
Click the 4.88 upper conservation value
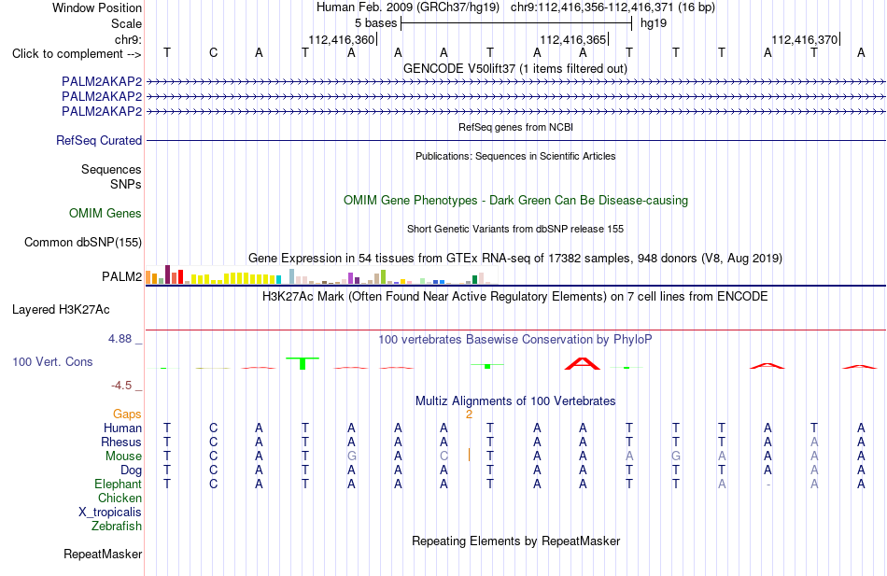[120, 338]
